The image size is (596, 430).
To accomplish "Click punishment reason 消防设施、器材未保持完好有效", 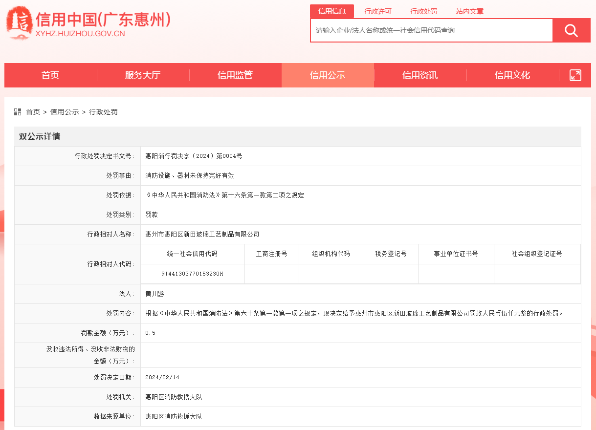I will pos(190,175).
